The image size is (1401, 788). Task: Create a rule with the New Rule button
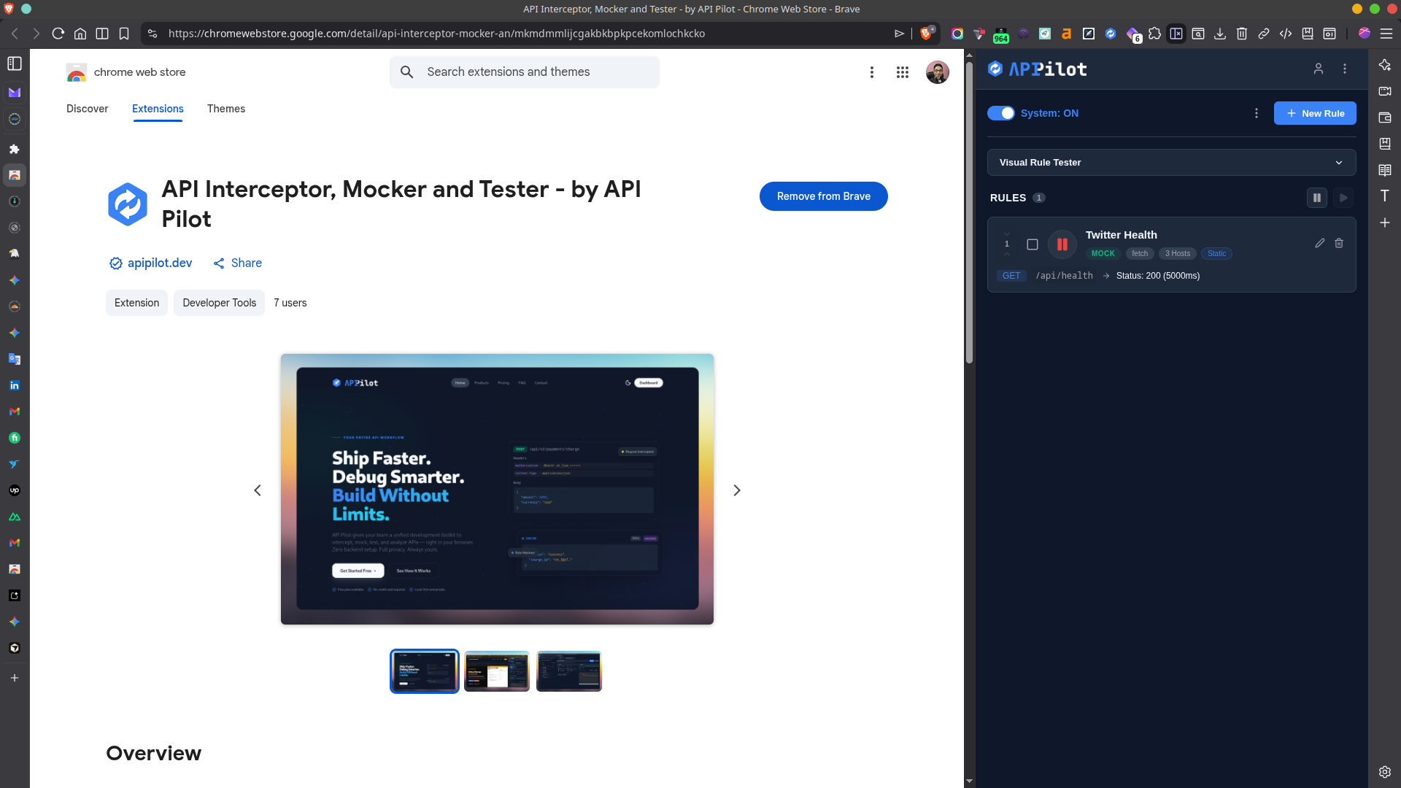(x=1315, y=113)
